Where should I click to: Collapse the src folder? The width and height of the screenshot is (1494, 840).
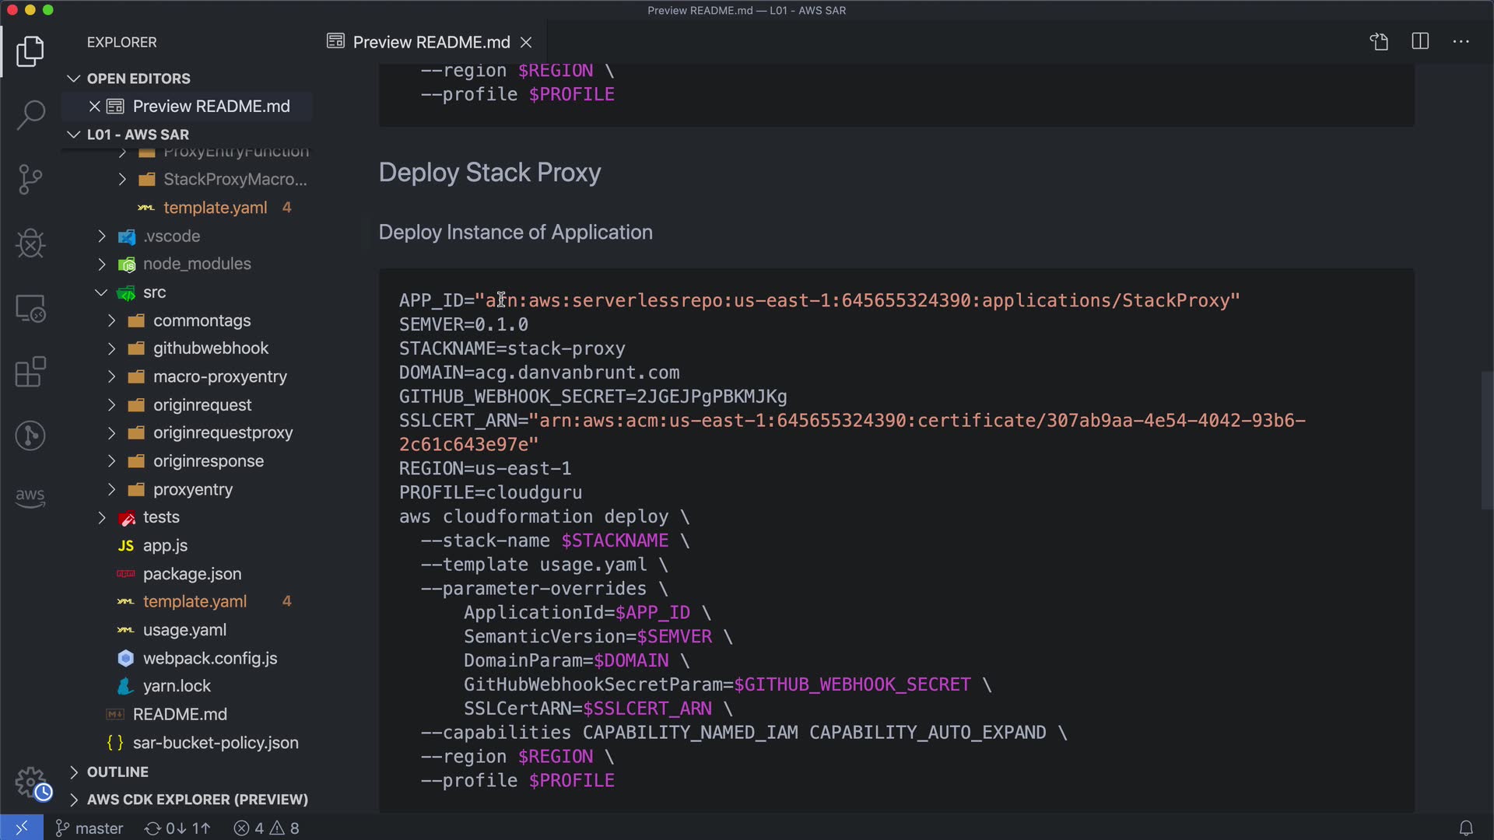(x=154, y=292)
